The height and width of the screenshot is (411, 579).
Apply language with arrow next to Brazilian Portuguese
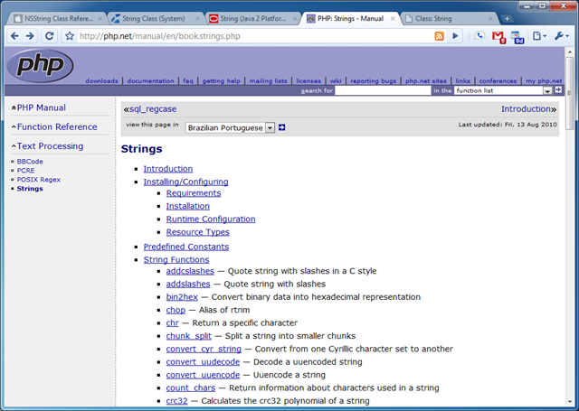281,127
